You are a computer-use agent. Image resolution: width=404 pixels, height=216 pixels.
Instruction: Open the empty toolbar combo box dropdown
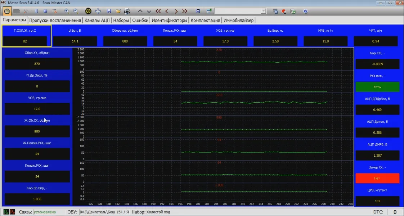263,11
